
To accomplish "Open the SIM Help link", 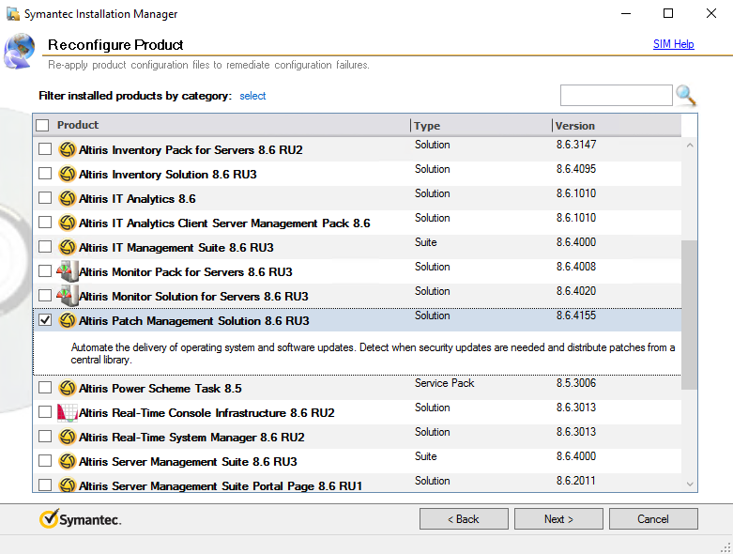I will click(x=673, y=44).
